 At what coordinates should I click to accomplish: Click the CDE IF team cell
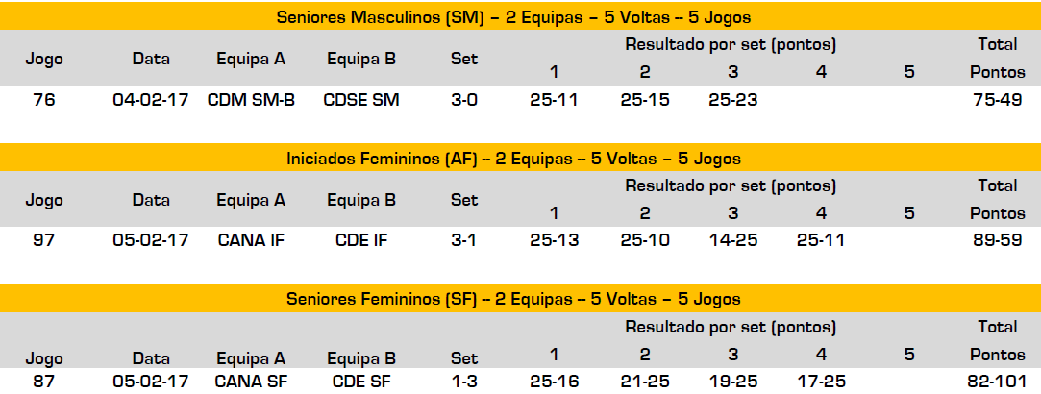[x=361, y=239]
